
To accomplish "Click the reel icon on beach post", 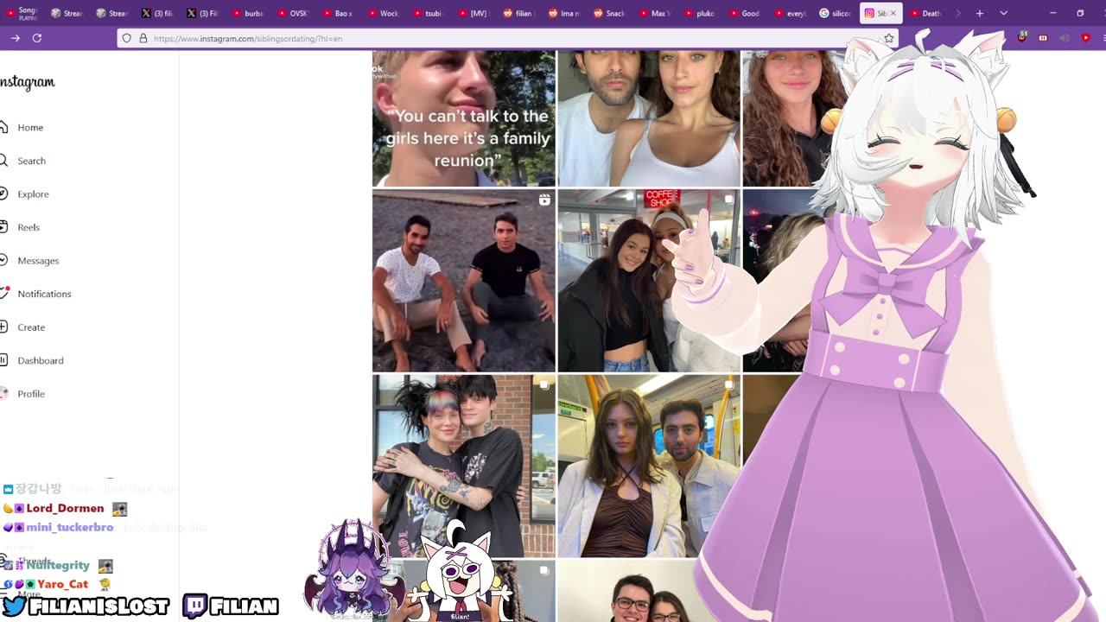I will (544, 200).
